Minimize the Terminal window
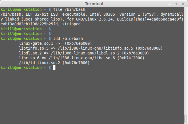Screen dimensions: 188x124 coord(170,4)
